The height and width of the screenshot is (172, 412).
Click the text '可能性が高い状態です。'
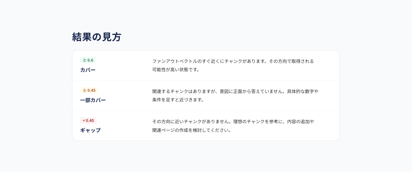point(176,69)
